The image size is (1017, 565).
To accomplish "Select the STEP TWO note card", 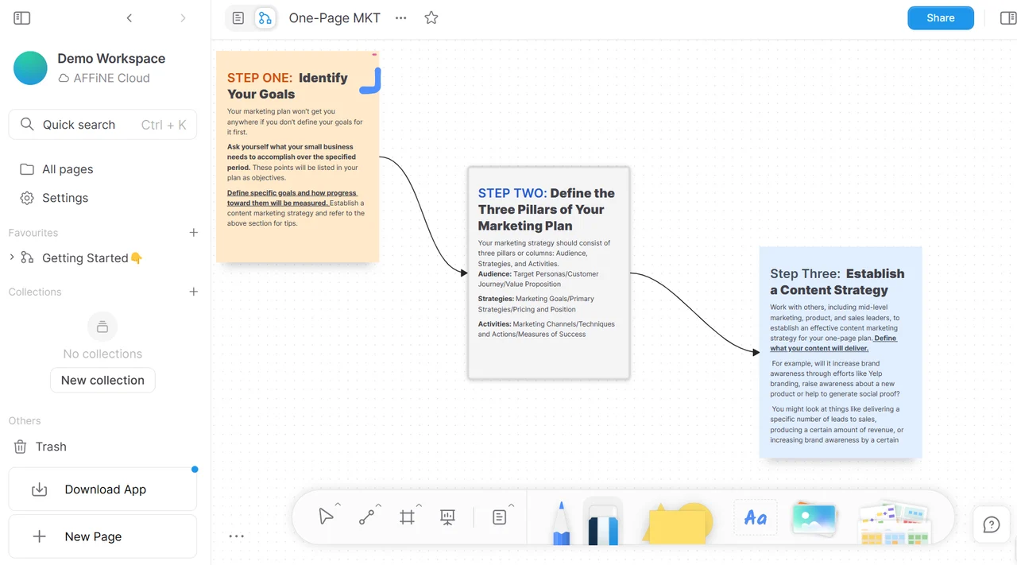I will tap(548, 273).
